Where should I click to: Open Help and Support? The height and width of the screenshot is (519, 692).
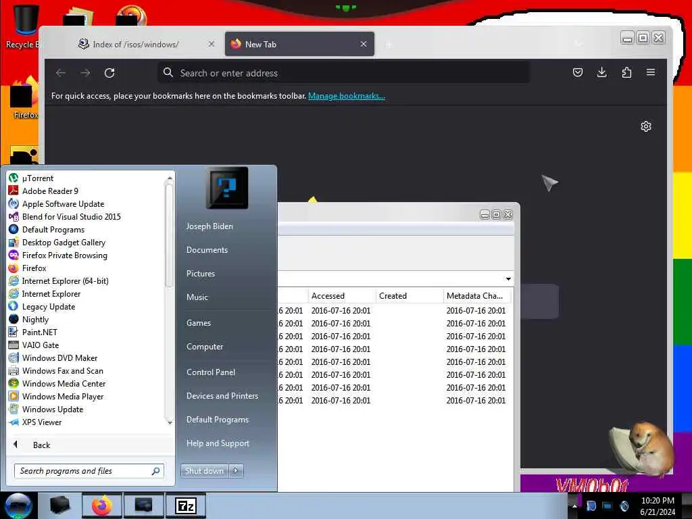click(218, 443)
